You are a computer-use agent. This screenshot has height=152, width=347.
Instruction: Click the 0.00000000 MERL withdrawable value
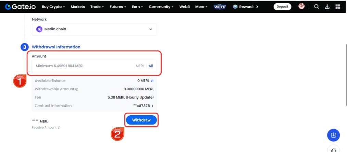139,89
